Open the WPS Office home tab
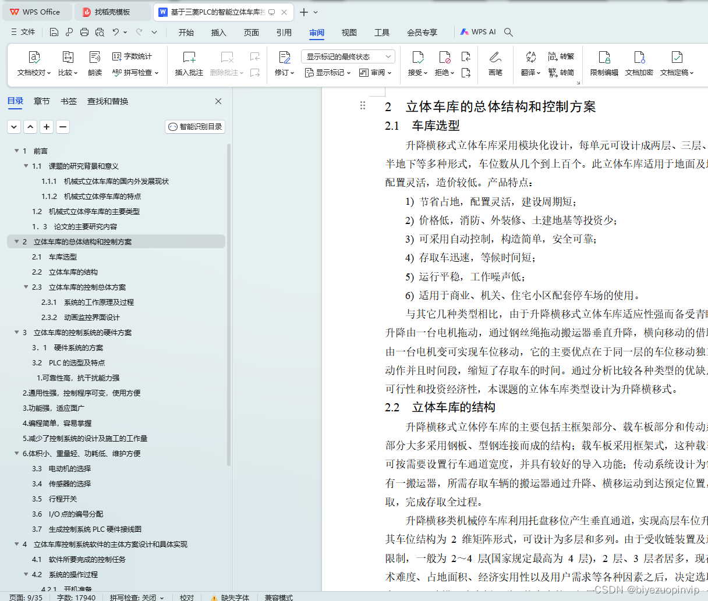The height and width of the screenshot is (601, 708). click(36, 12)
